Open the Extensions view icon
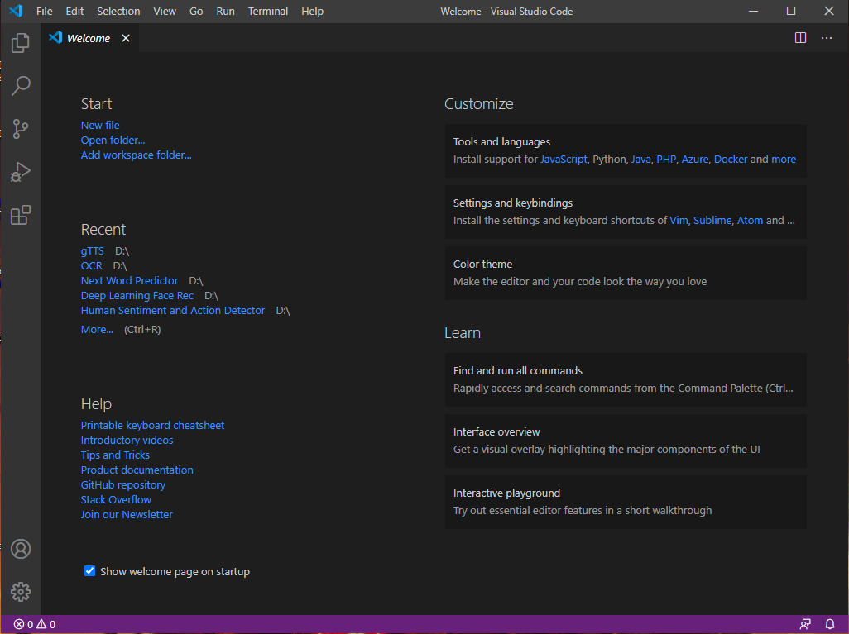Image resolution: width=849 pixels, height=634 pixels. tap(21, 215)
